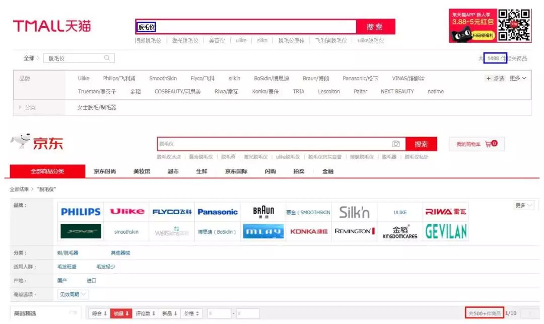Open the 京东时尚 tab
Screen dimensions: 544x324
pyautogui.click(x=105, y=171)
